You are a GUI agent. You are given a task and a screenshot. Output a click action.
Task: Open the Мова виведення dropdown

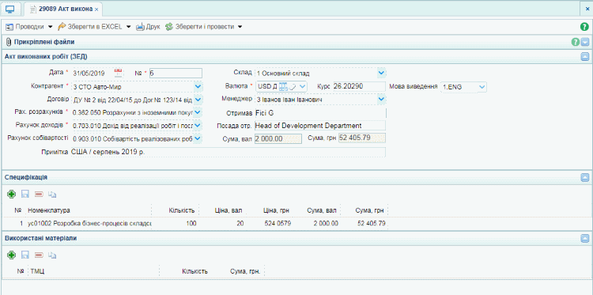(x=482, y=87)
